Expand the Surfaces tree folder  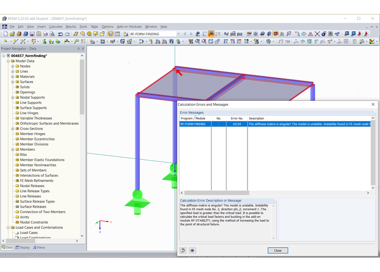pos(12,82)
